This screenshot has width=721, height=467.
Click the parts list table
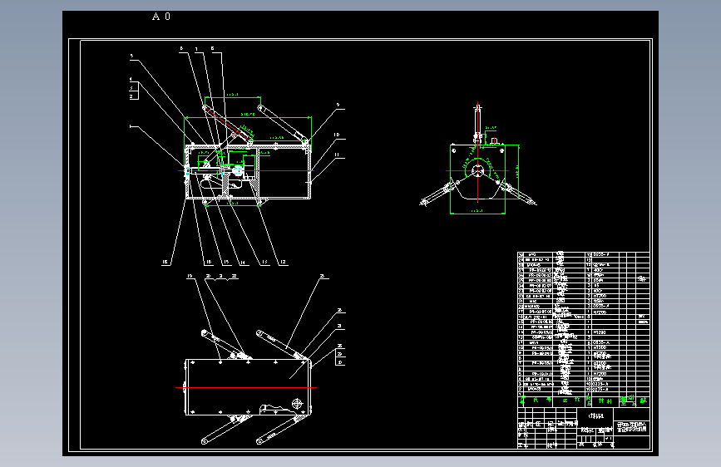point(584,328)
